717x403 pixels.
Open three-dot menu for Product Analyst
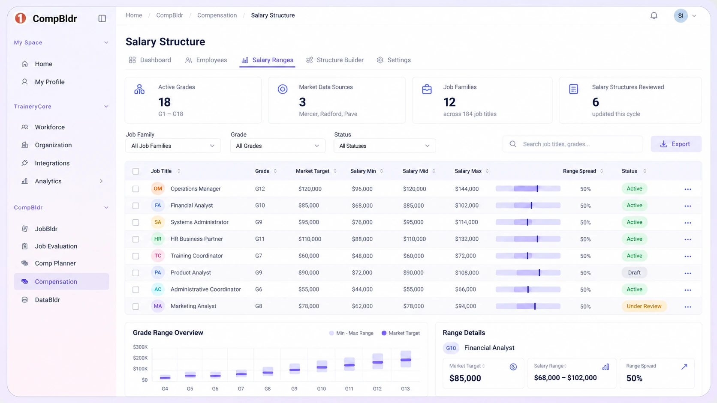coord(688,273)
